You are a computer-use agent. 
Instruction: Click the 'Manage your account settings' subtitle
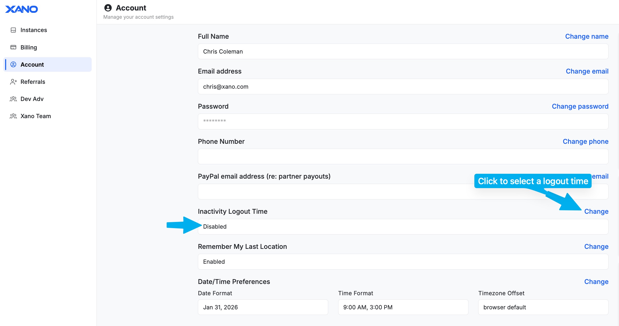138,17
